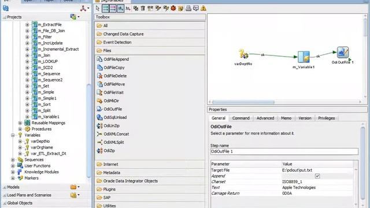The width and height of the screenshot is (370, 208).
Task: Select the Charset value ISO8859_1
Action: tap(292, 181)
